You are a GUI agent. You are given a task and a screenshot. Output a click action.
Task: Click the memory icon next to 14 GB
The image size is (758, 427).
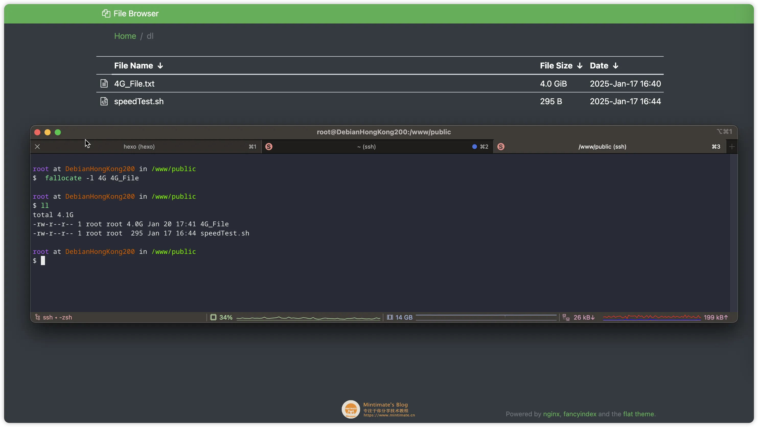click(x=390, y=317)
